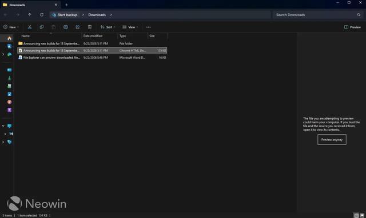Viewport: 366px width, 218px height.
Task: Click the Cut scissors icon
Action: coord(30,27)
